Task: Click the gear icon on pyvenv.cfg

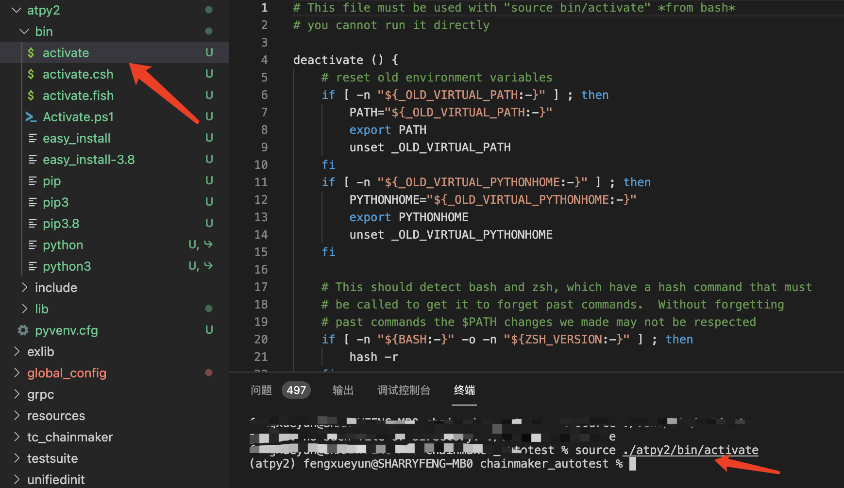Action: click(22, 330)
